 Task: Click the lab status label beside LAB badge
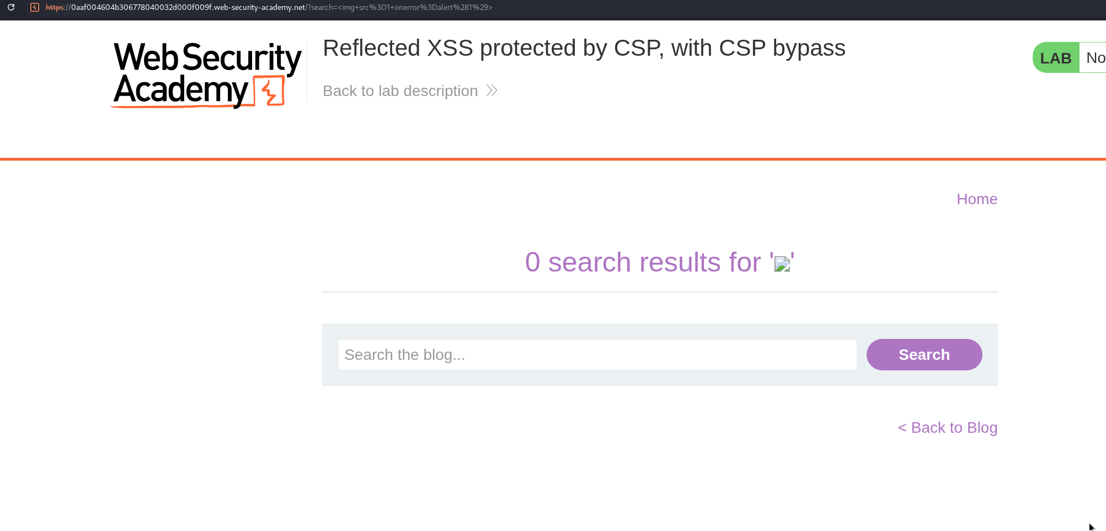tap(1094, 57)
